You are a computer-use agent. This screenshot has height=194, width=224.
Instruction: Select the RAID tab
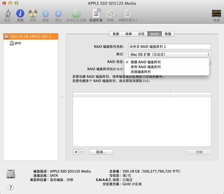pos(155,34)
